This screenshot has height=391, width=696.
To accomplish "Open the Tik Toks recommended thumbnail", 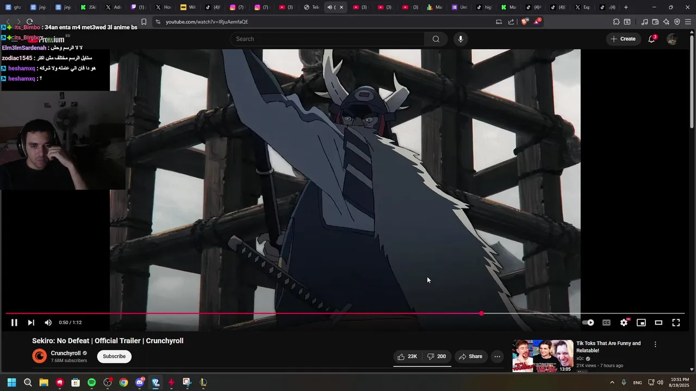I will (x=543, y=356).
